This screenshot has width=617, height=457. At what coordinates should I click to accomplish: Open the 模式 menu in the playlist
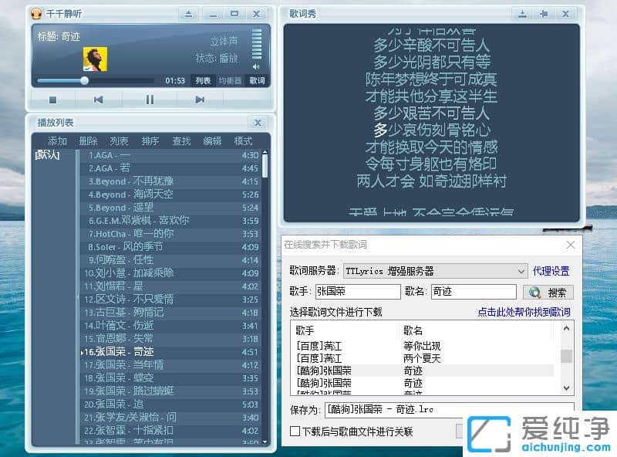243,140
